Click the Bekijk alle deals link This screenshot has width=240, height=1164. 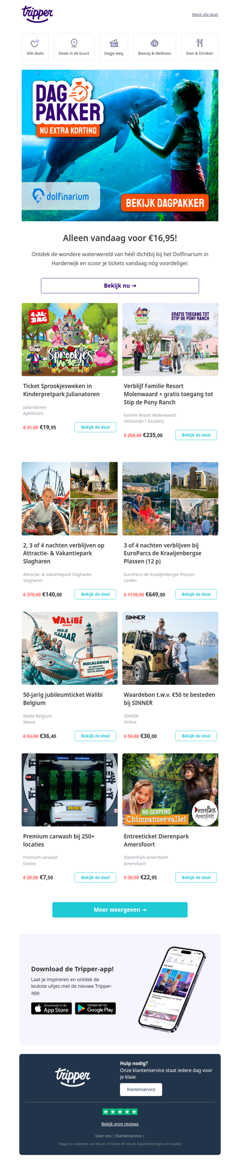pyautogui.click(x=205, y=14)
